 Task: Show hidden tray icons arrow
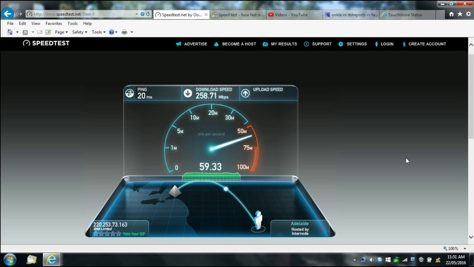point(354,260)
